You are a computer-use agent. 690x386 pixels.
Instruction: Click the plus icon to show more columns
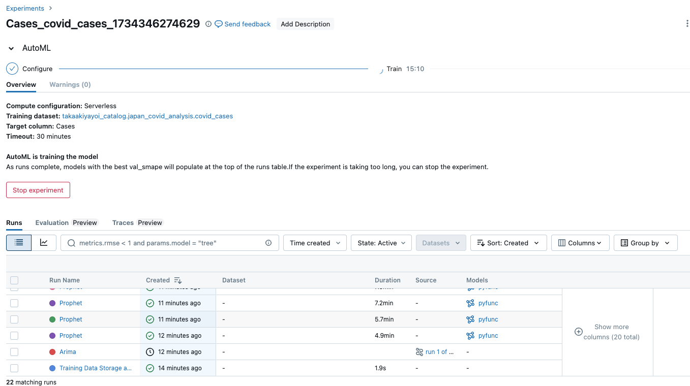coord(579,331)
